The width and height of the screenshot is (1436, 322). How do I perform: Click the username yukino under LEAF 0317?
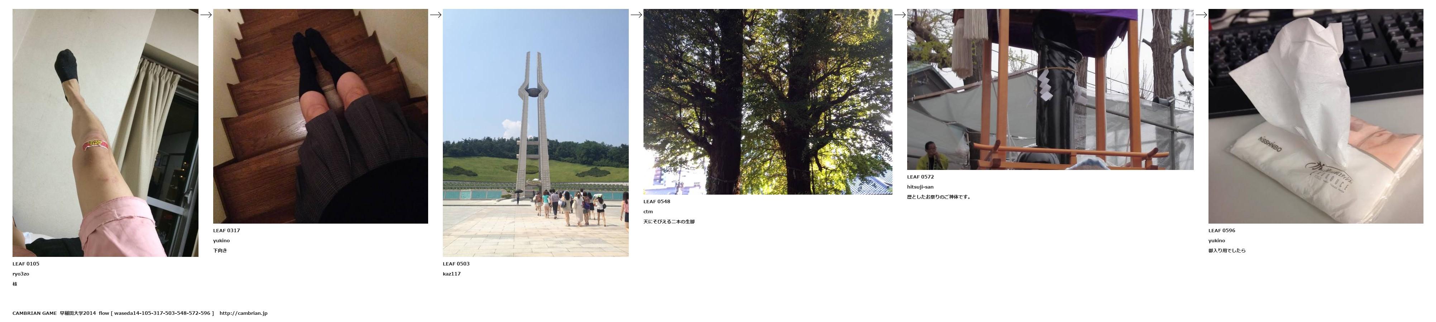[x=221, y=241]
